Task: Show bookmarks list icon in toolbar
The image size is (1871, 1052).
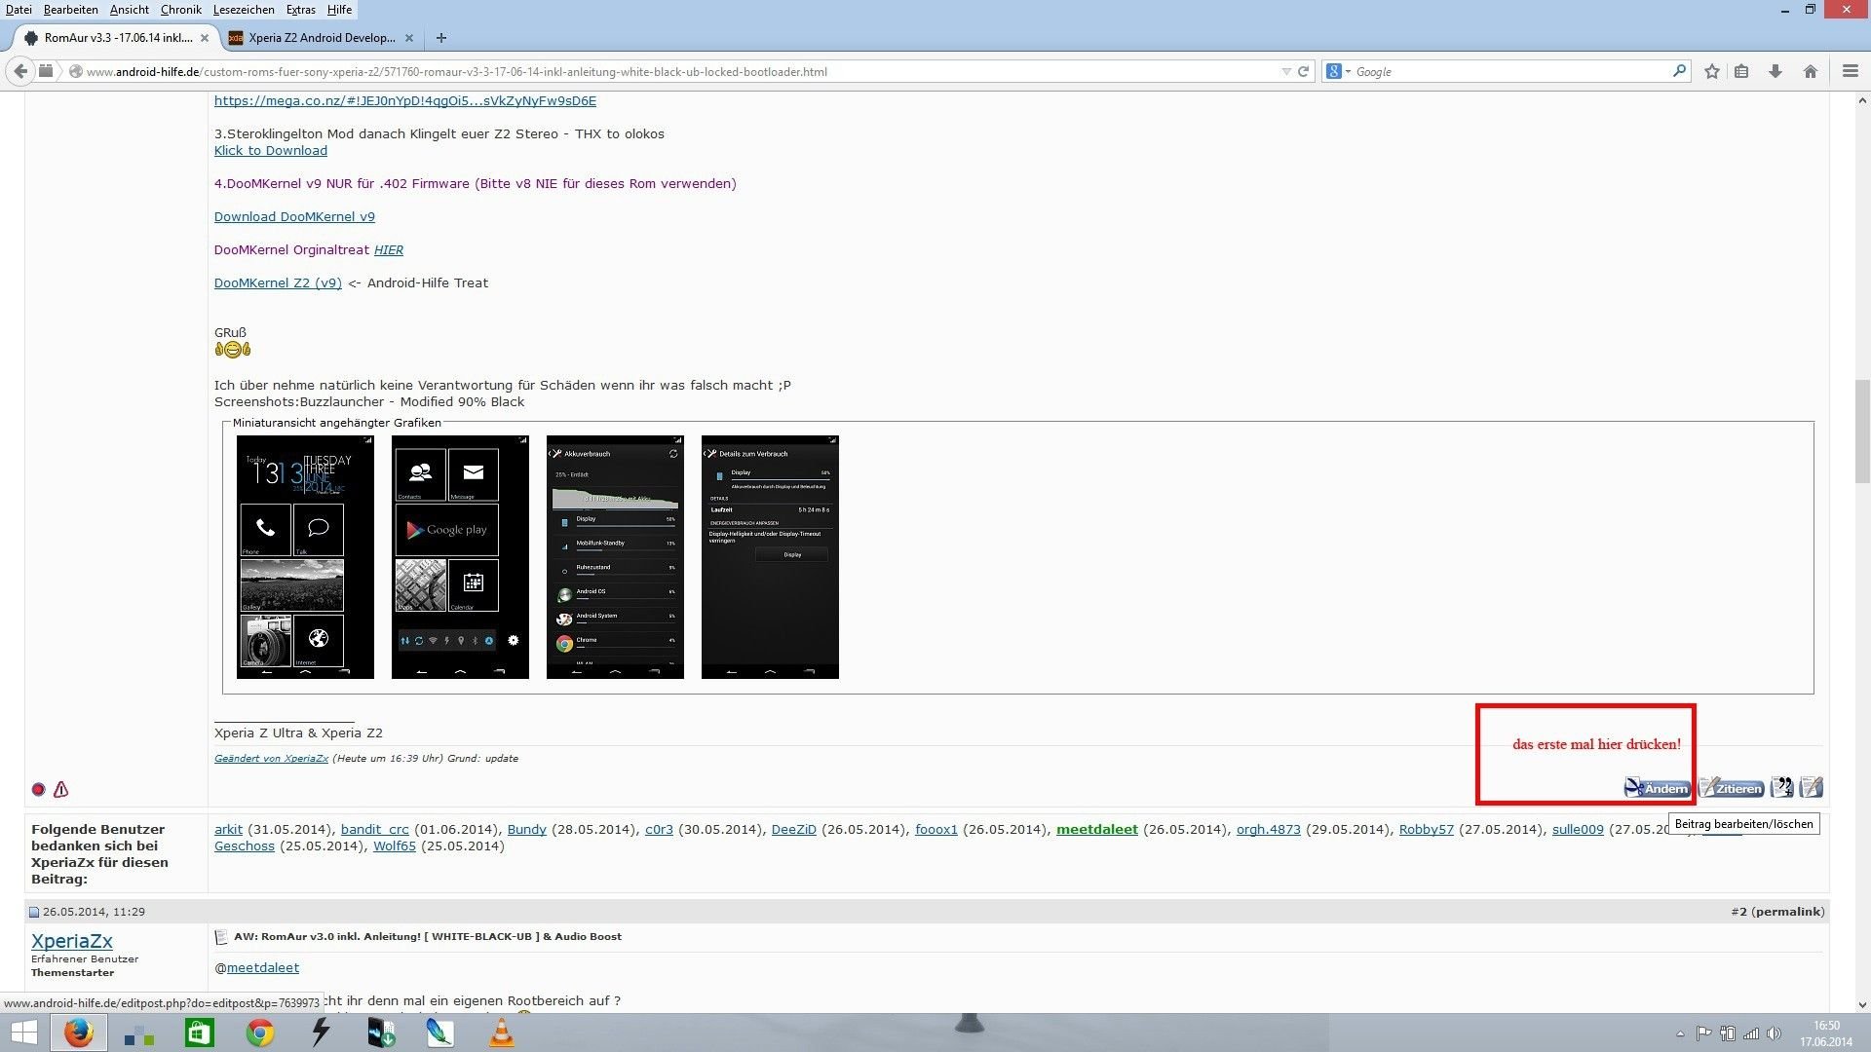Action: [x=1741, y=71]
